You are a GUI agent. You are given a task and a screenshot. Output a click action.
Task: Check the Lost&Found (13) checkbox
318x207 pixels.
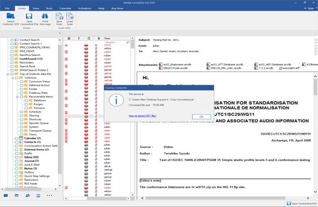click(12, 59)
